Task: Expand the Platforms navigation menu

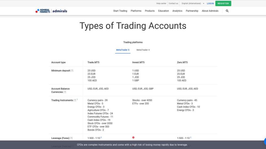Action: click(136, 11)
